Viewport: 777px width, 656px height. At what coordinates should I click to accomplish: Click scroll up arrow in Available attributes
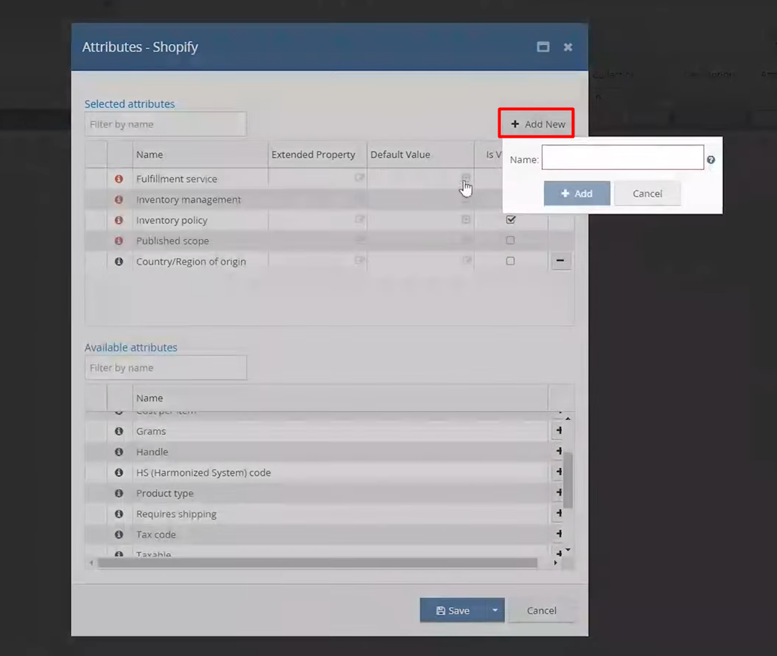(x=568, y=419)
